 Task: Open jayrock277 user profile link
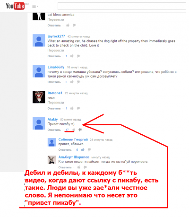pyautogui.click(x=56, y=36)
